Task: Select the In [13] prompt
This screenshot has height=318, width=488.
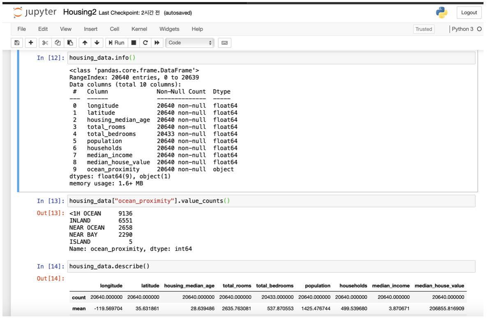Action: coord(51,201)
